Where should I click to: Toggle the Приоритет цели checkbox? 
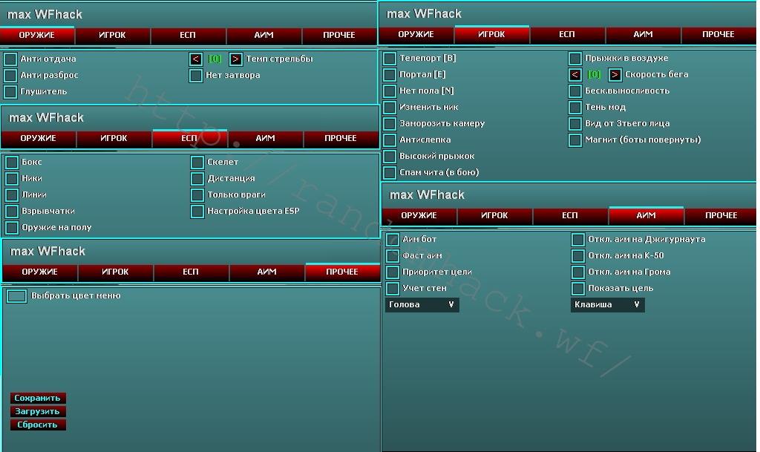click(x=393, y=272)
